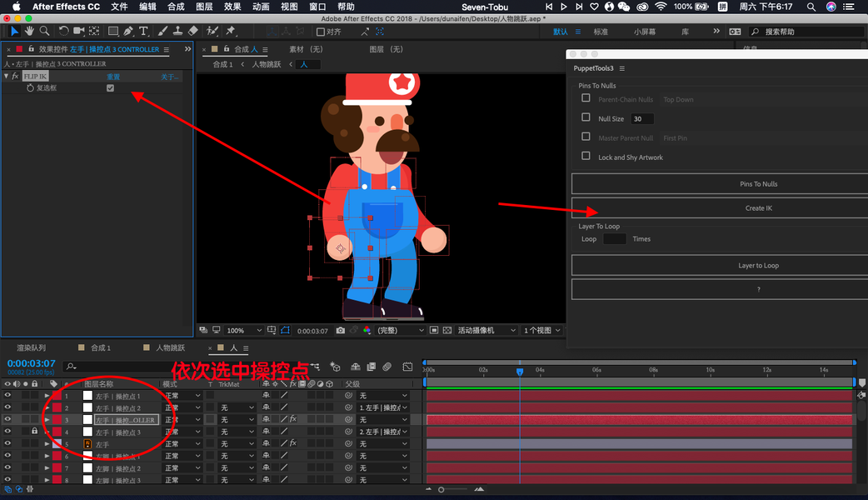Select the Eraser tool
The image size is (868, 500).
tap(192, 32)
